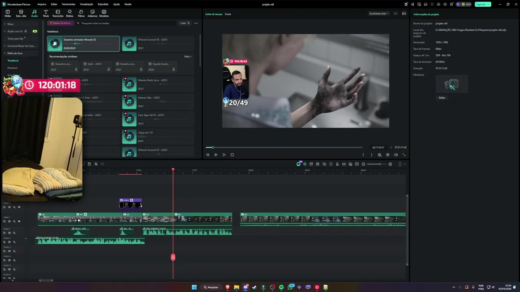The image size is (520, 292).
Task: Open timeline layout options arrow
Action: [405, 164]
